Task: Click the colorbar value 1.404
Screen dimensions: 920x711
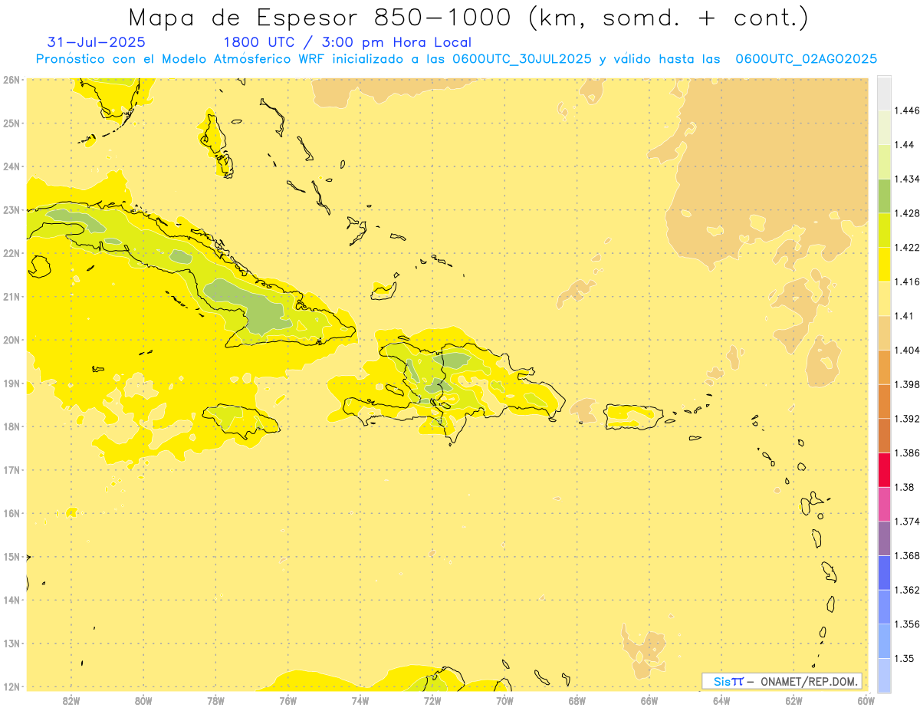Action: pyautogui.click(x=906, y=350)
